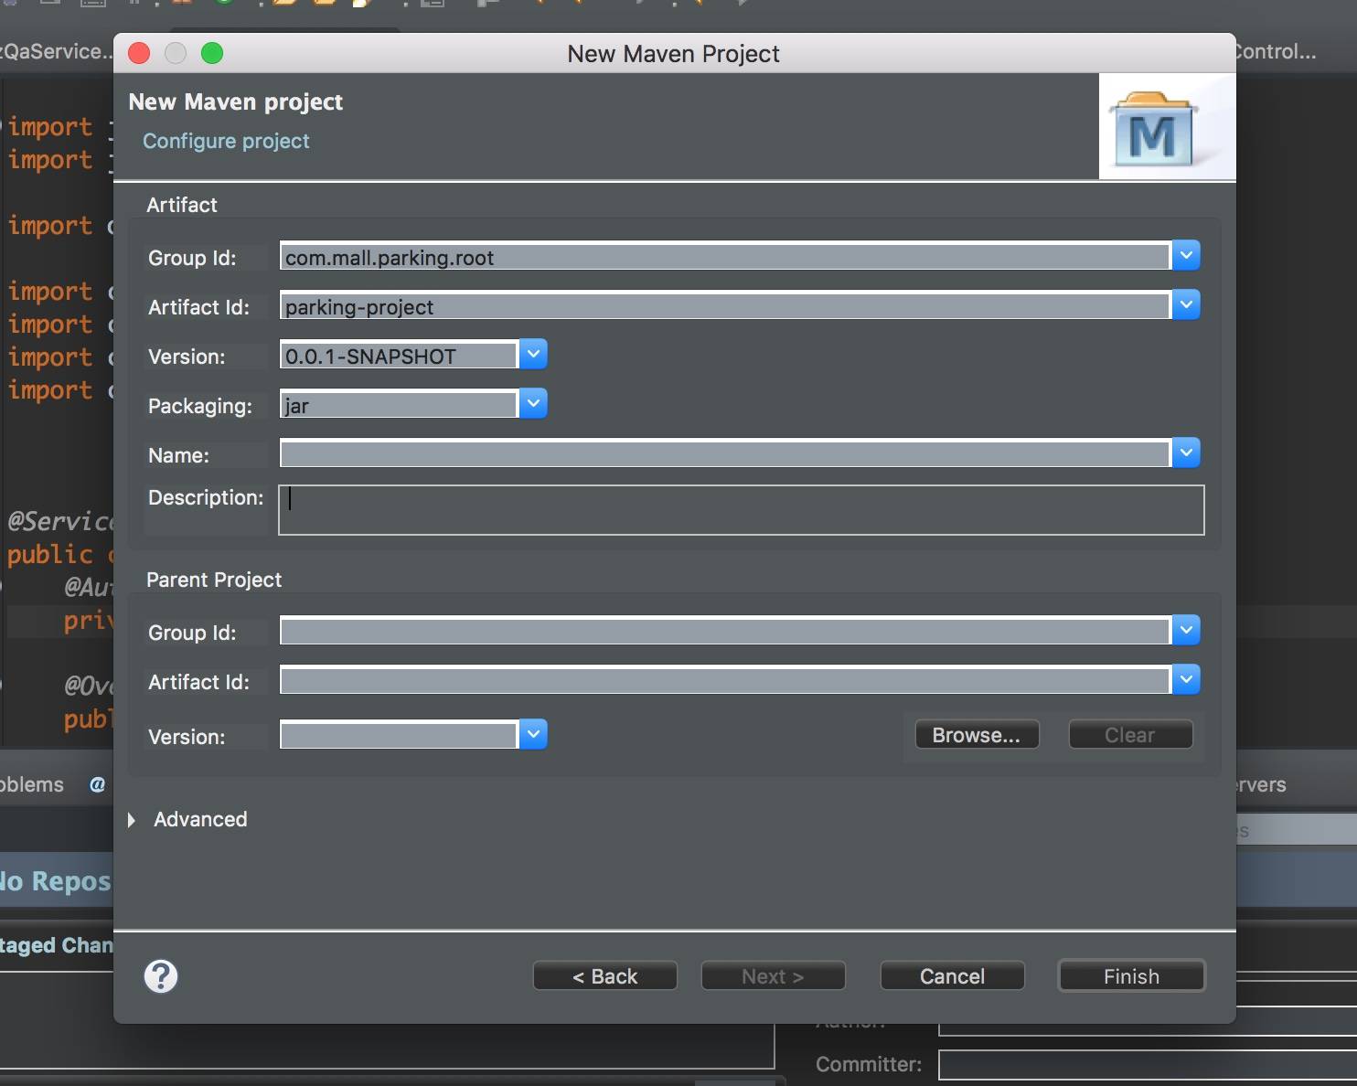Open Parent Project Version dropdown arrow
This screenshot has height=1086, width=1357.
533,735
